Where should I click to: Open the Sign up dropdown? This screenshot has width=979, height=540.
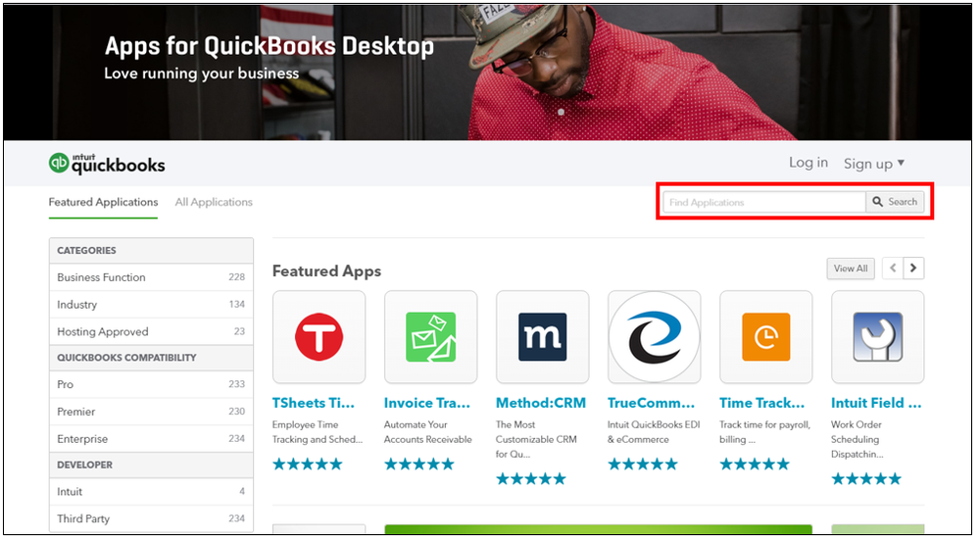pyautogui.click(x=874, y=164)
